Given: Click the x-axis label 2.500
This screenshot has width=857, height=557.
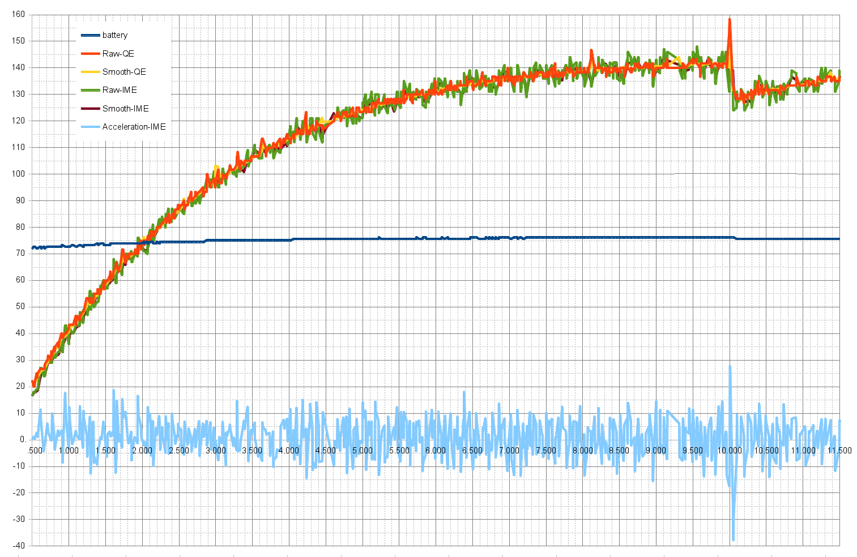Looking at the screenshot, I should (179, 451).
